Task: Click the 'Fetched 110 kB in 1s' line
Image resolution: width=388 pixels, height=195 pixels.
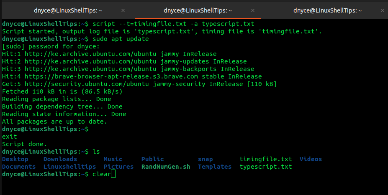Action: [x=62, y=91]
